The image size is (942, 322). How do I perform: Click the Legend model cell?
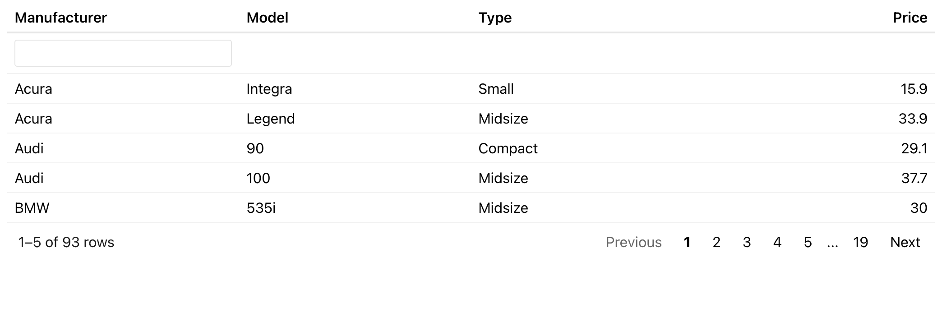click(x=271, y=119)
